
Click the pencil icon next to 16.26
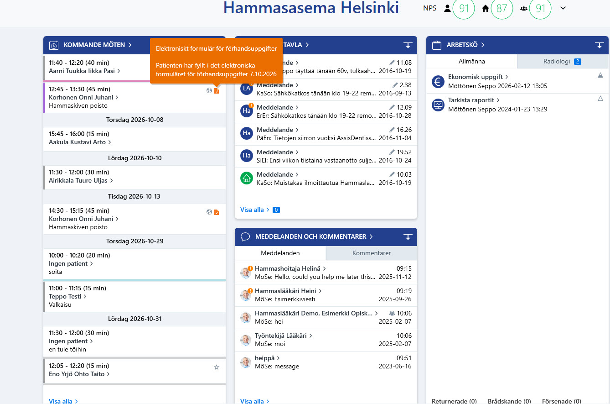point(392,130)
